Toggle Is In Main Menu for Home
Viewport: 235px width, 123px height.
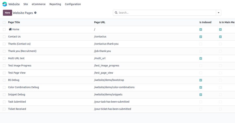[x=220, y=30]
